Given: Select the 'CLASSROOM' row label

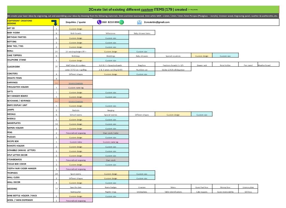Looking at the screenshot, I should coord(30,67).
